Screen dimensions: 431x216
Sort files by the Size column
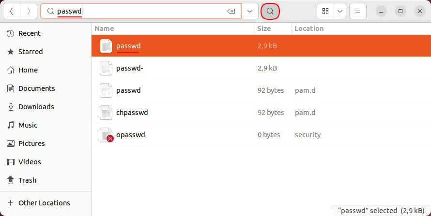click(264, 29)
